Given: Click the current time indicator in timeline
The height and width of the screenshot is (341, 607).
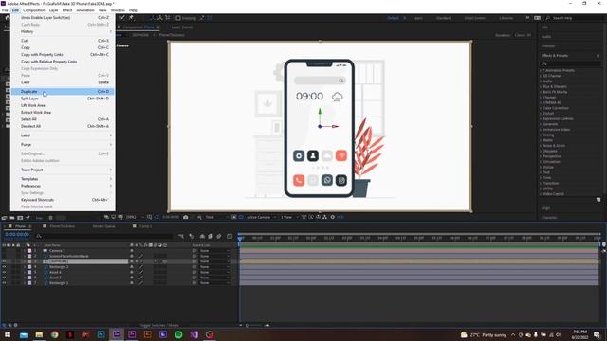Looking at the screenshot, I should click(x=240, y=239).
